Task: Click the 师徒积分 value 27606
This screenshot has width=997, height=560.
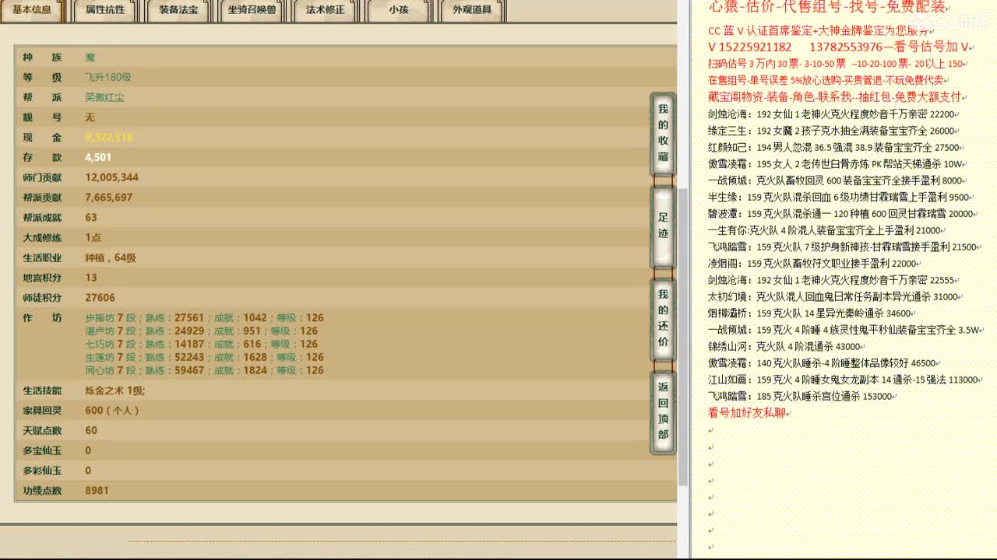Action: tap(100, 297)
